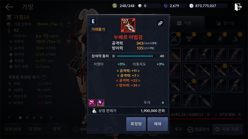
Task: Go to previous stats page arrow
Action: [x=9, y=117]
